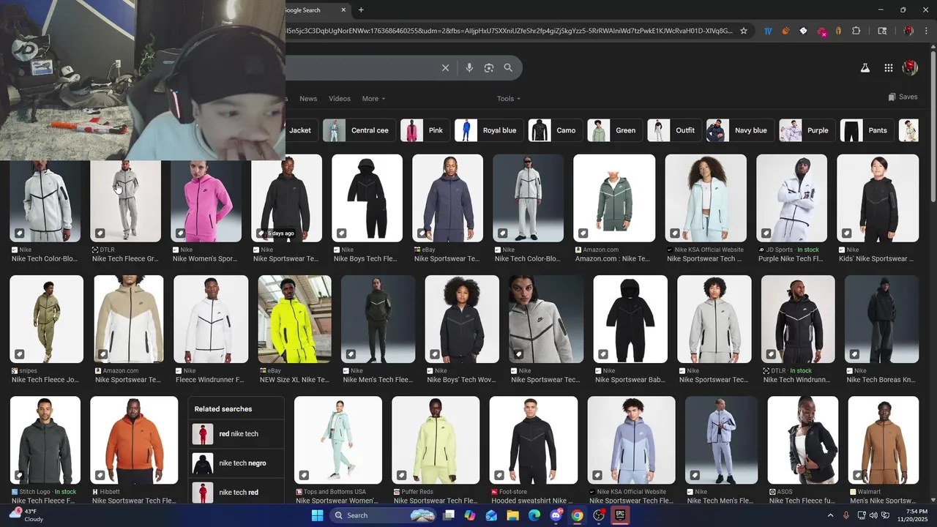Viewport: 937px width, 527px height.
Task: Bookmark this page with the star icon
Action: click(744, 31)
